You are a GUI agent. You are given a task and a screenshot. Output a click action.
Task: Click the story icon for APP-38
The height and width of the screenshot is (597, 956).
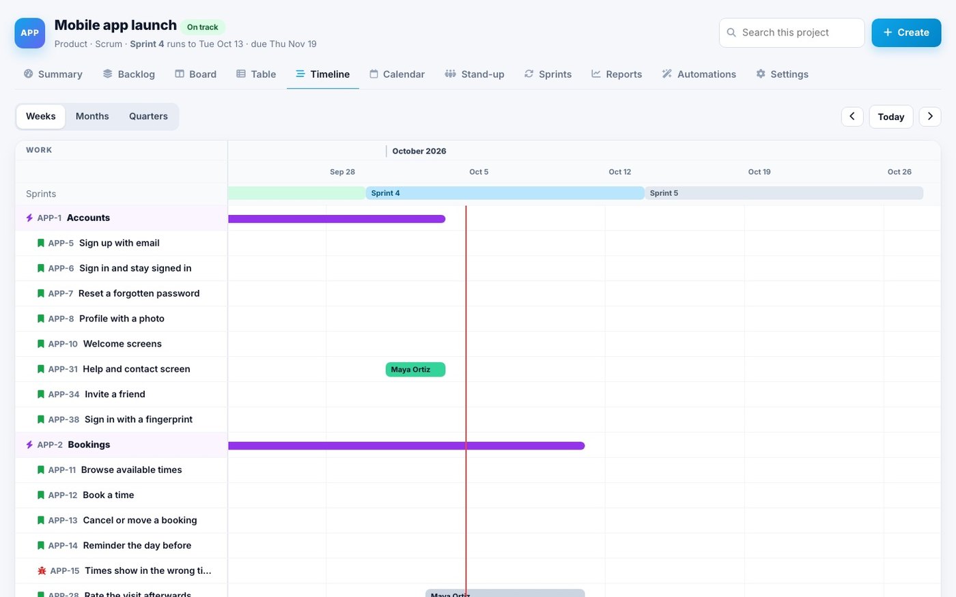(41, 420)
